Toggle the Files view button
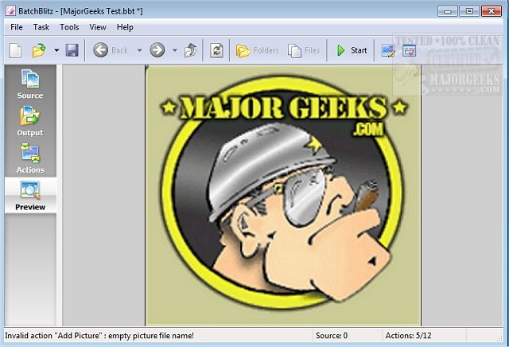The width and height of the screenshot is (509, 347). pyautogui.click(x=304, y=50)
